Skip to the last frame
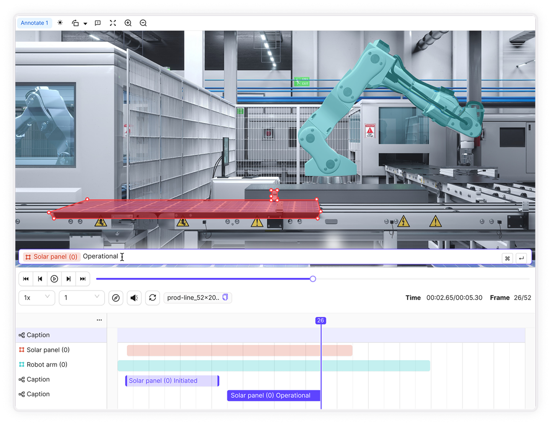The width and height of the screenshot is (551, 425). [x=83, y=279]
